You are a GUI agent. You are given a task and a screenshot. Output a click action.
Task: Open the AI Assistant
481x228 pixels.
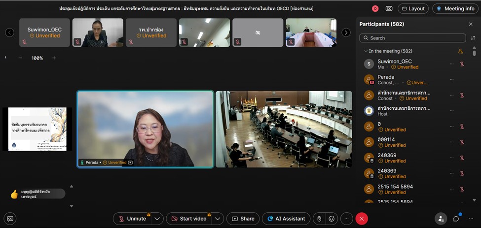coord(286,219)
